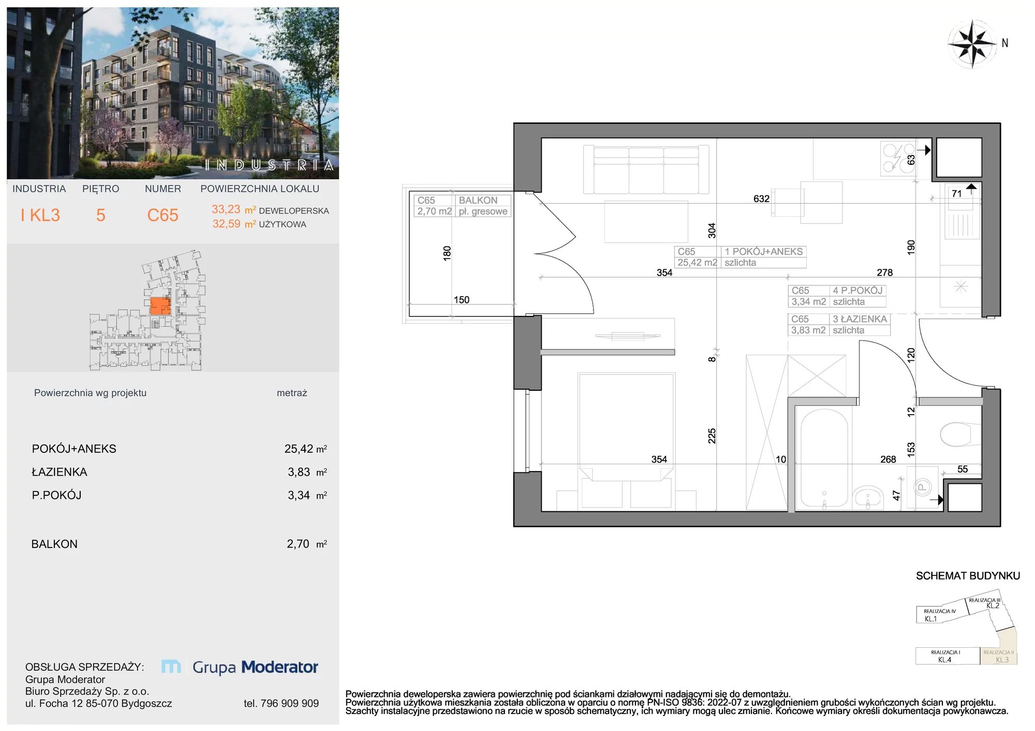The width and height of the screenshot is (1035, 731).
Task: Click the PN-ISO 9836 footnote line
Action: (x=671, y=703)
